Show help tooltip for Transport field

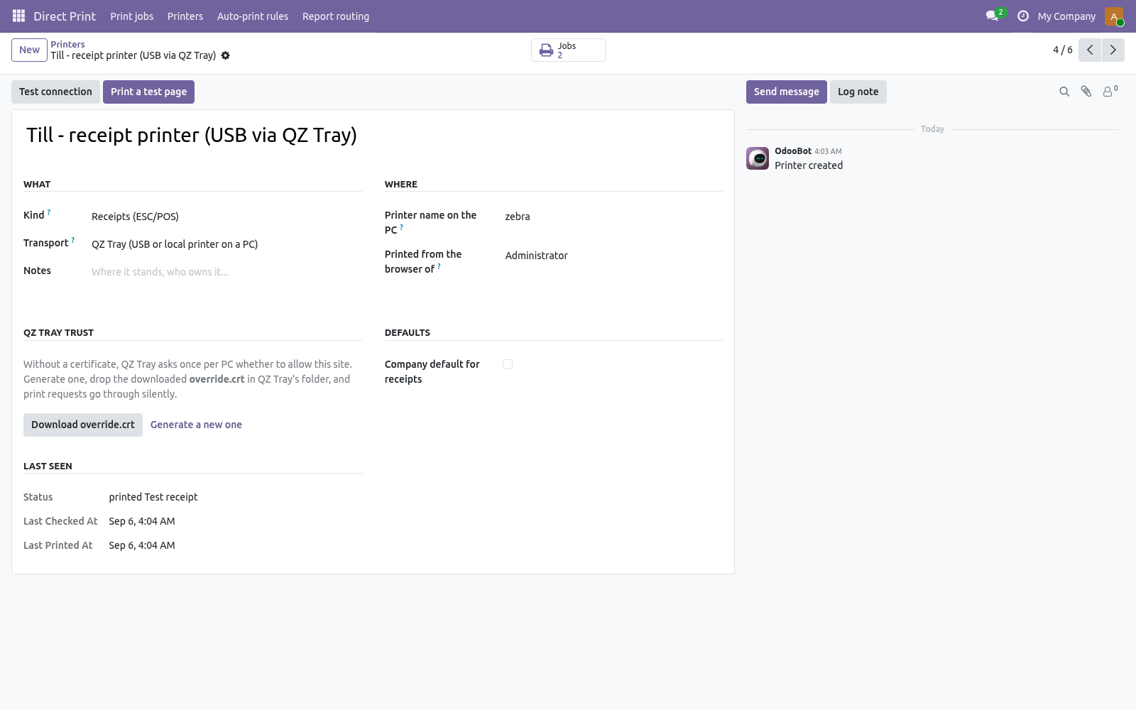click(x=73, y=240)
